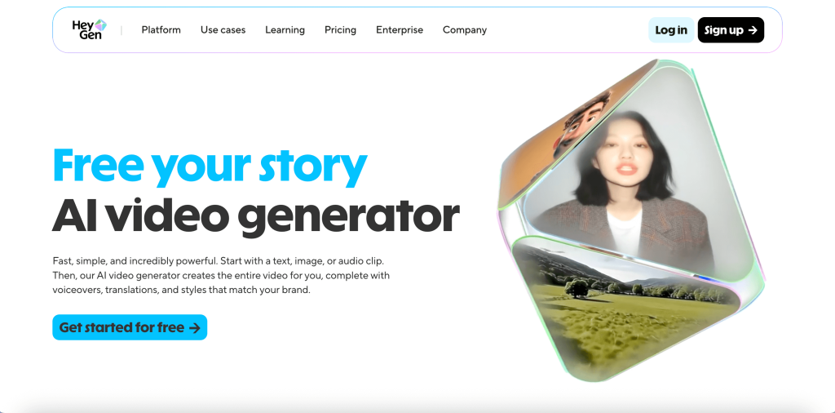
Task: Click the arrow icon in Sign up
Action: pyautogui.click(x=753, y=30)
